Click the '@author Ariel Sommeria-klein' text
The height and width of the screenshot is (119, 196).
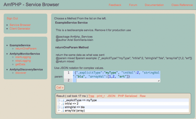tap(74, 40)
